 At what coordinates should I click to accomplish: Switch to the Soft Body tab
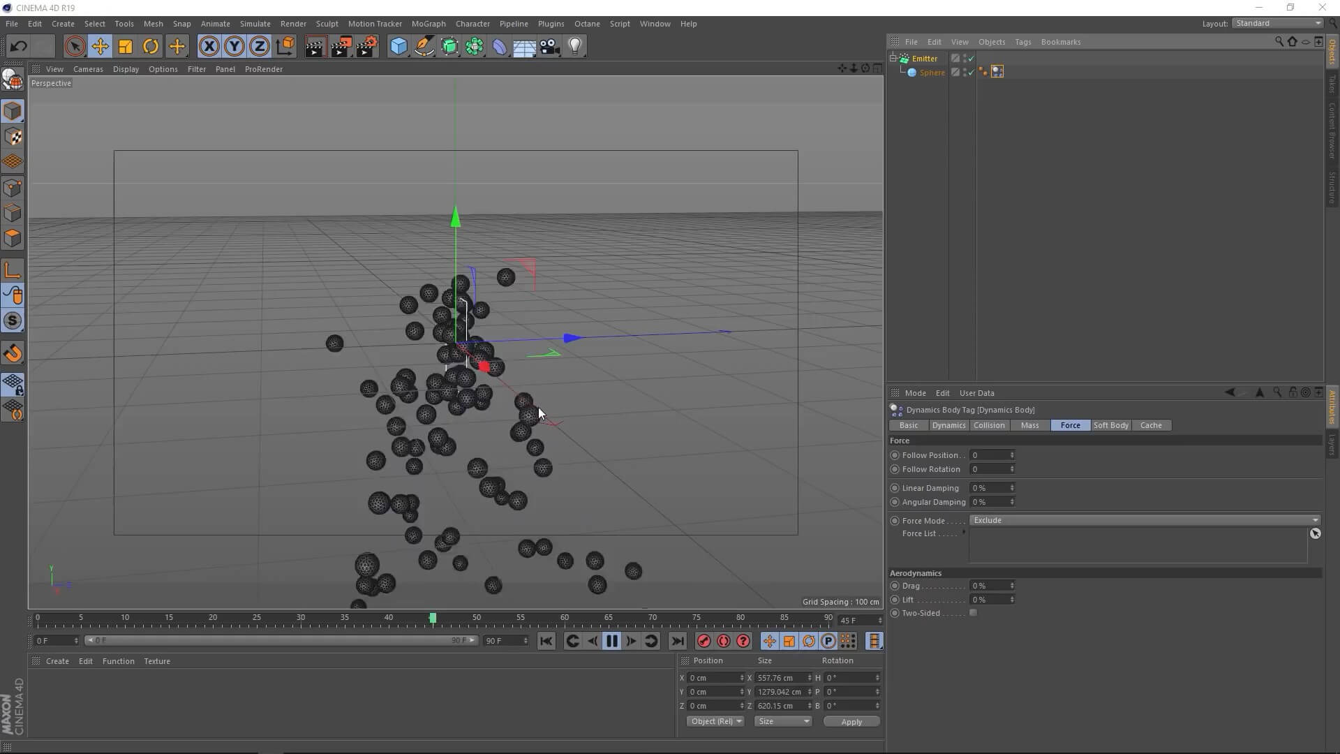[1110, 425]
